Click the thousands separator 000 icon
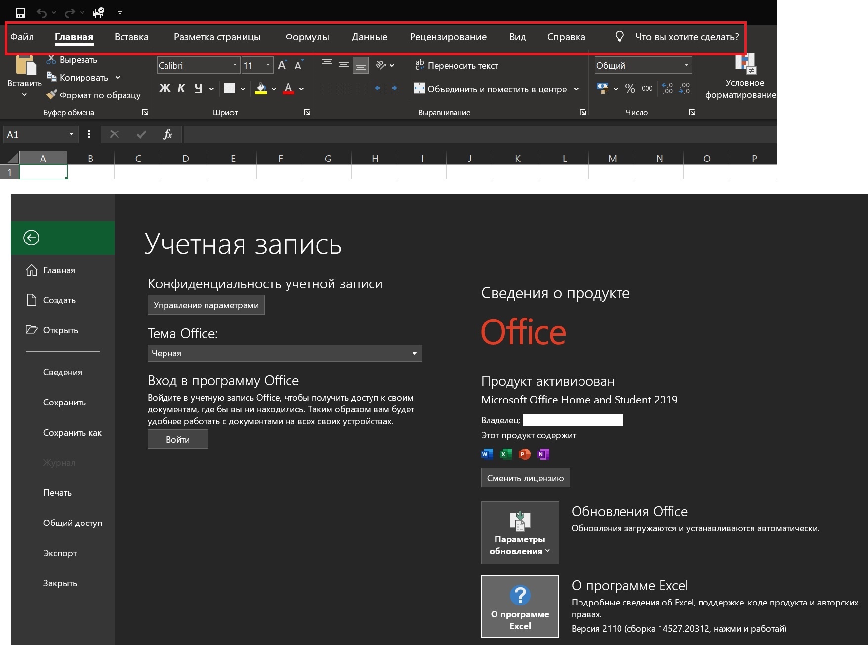 (x=647, y=89)
